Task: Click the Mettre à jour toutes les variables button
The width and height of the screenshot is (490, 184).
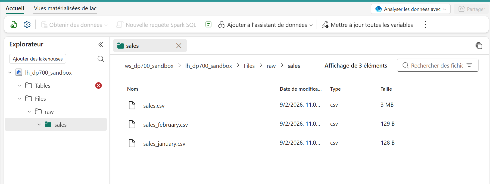Action: click(367, 25)
